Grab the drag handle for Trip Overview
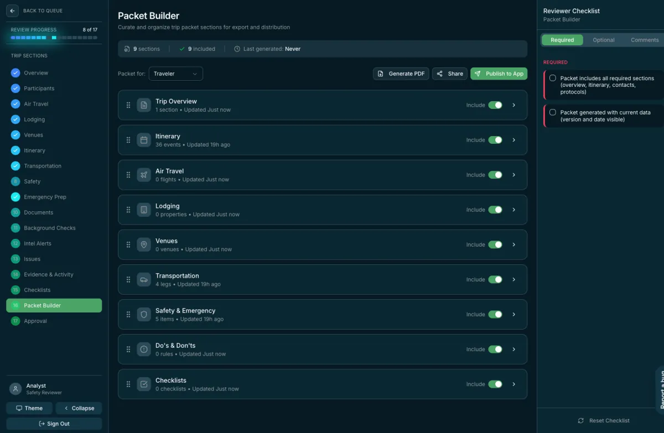The height and width of the screenshot is (433, 664). point(128,105)
